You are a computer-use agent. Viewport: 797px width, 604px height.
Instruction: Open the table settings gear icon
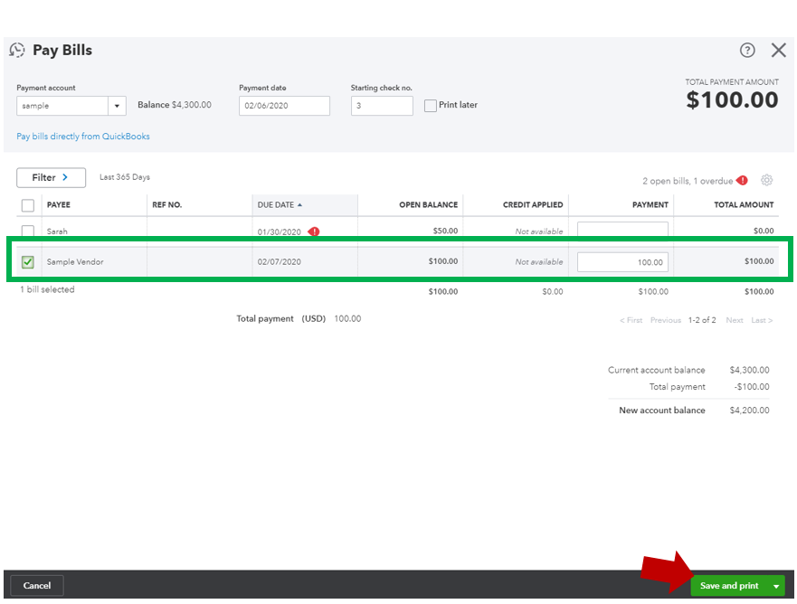tap(767, 180)
